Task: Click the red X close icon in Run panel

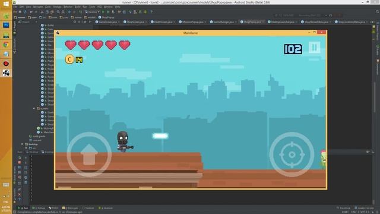Action: pyautogui.click(x=20, y=194)
